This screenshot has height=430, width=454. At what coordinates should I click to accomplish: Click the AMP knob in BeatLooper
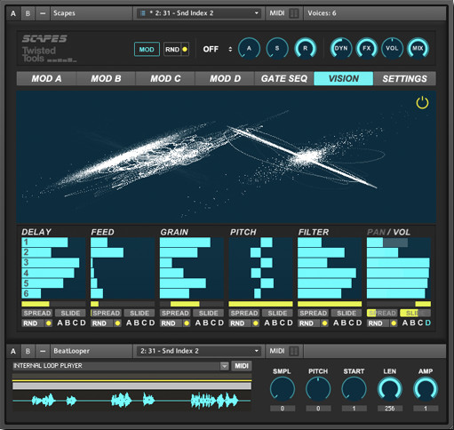click(x=426, y=389)
